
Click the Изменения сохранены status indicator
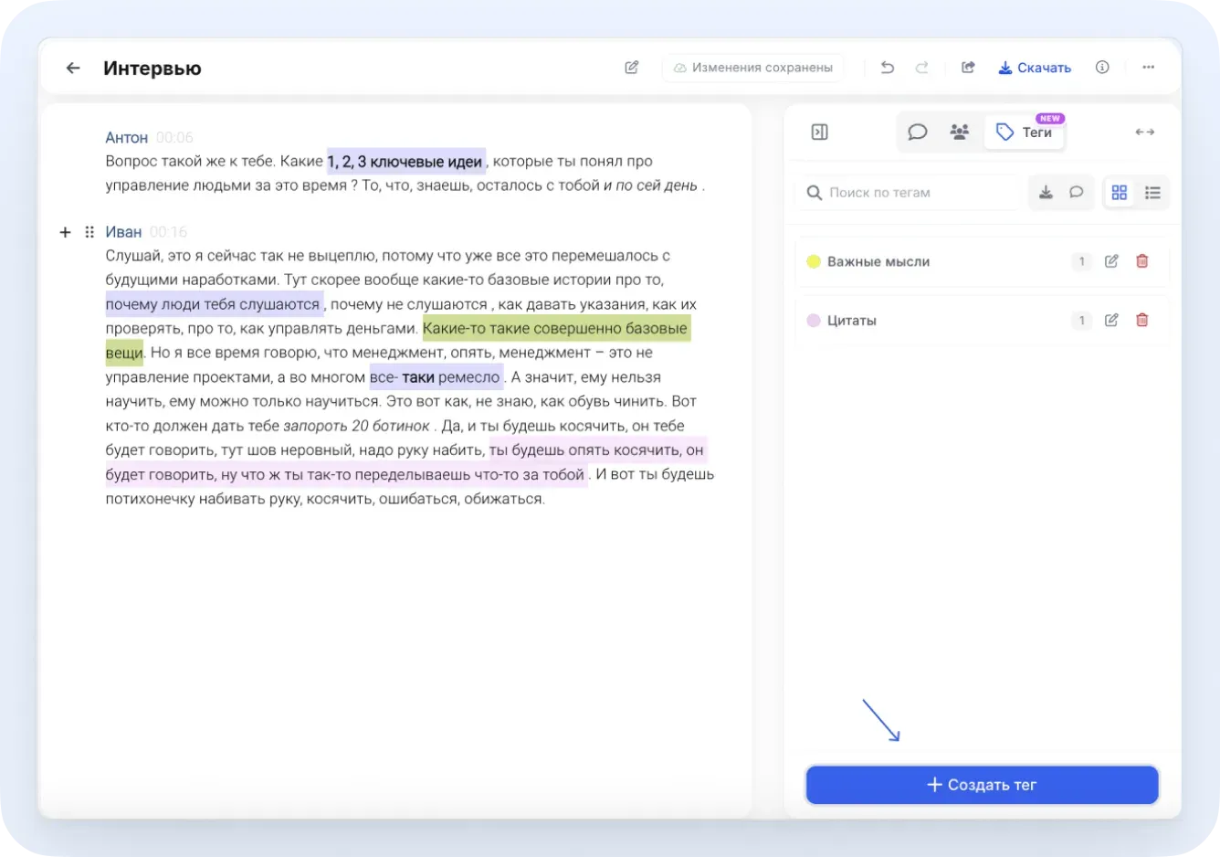(753, 68)
